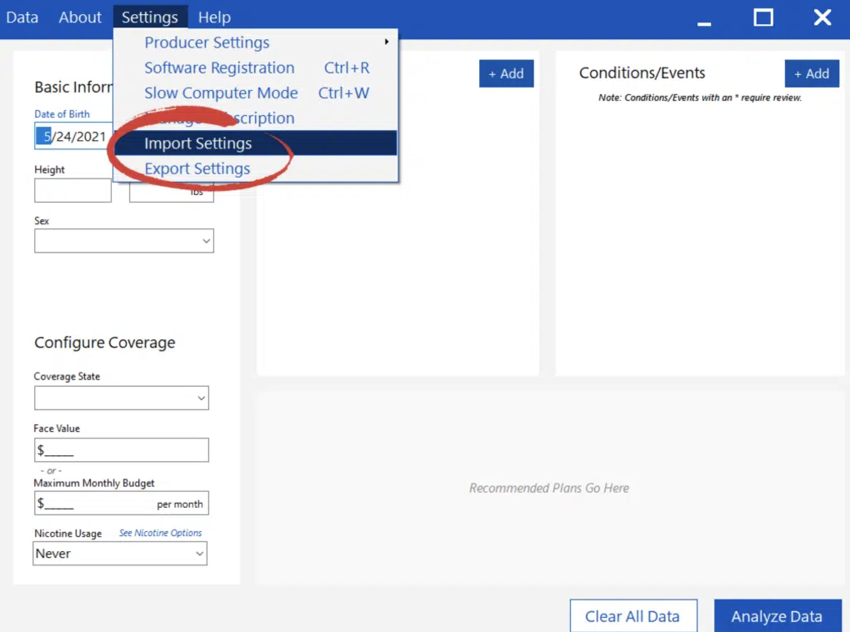Enable Slow Computer Mode option
This screenshot has height=632, width=850.
pos(221,93)
